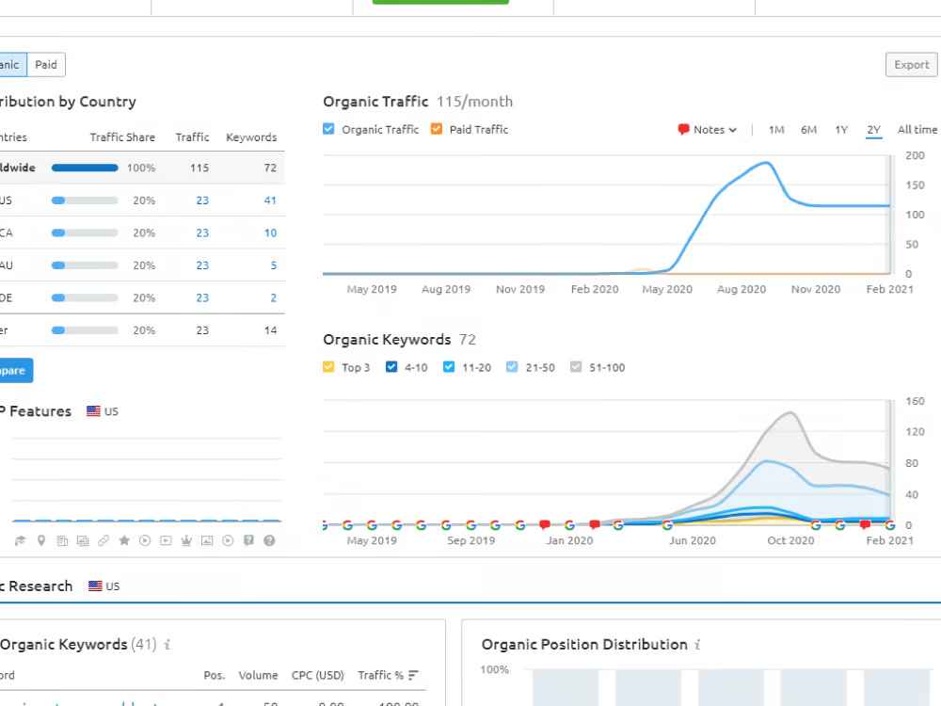The height and width of the screenshot is (706, 941).
Task: Open AU keywords count 5
Action: tap(274, 265)
